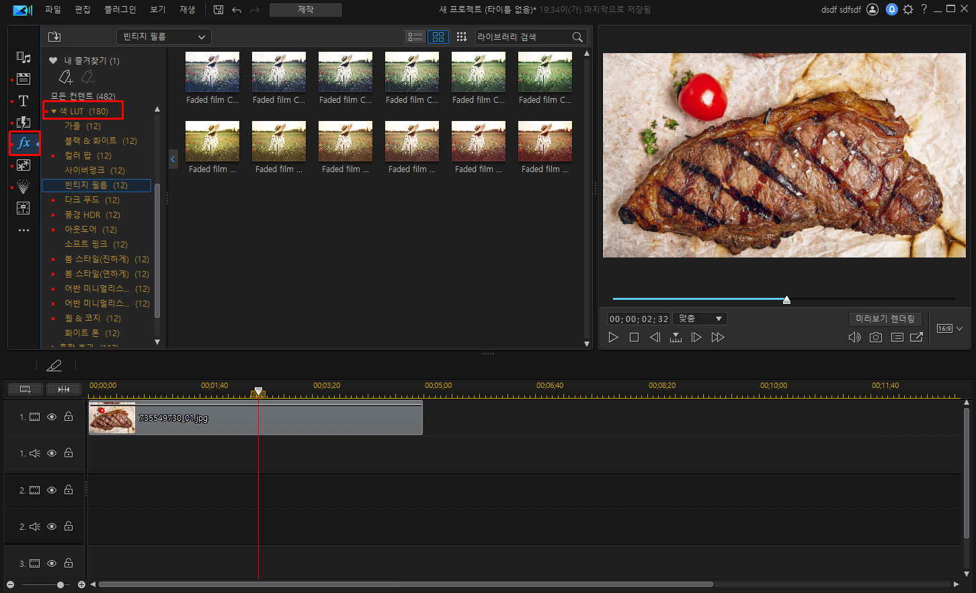This screenshot has height=593, width=976.
Task: Open the 맞춤 preview fit dropdown
Action: pos(700,319)
